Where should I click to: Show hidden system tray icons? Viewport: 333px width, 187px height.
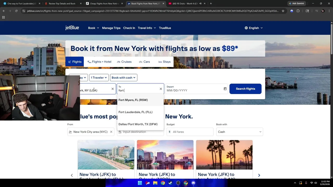(x=295, y=183)
